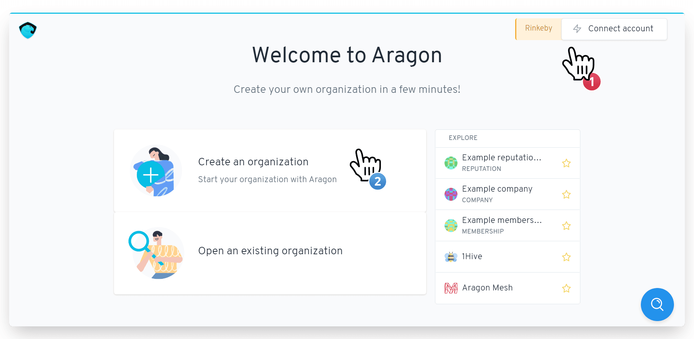
Task: Click the Welcome to Aragon heading
Action: tap(347, 55)
